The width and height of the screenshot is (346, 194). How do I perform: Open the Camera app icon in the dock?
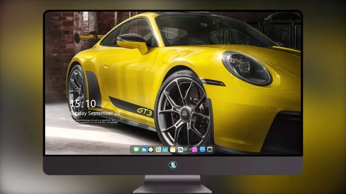point(210,149)
